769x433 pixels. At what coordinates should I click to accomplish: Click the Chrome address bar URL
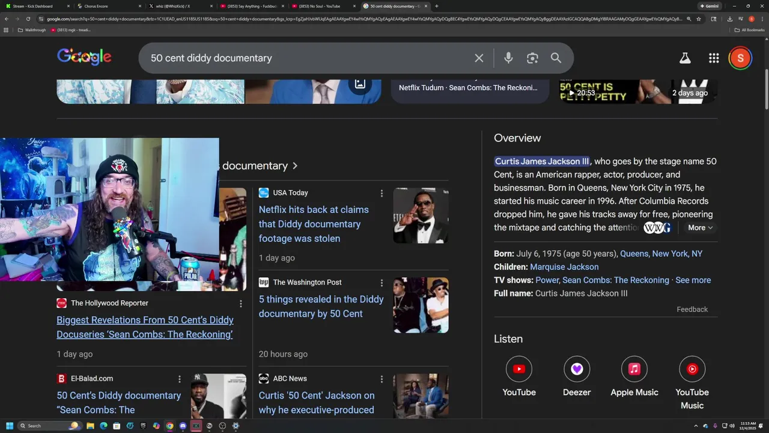point(363,19)
